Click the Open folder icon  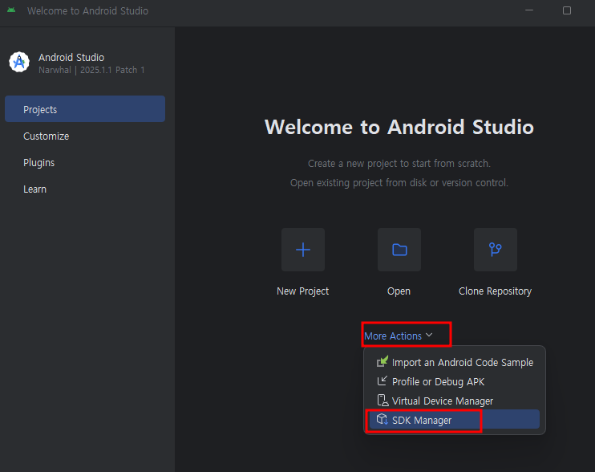[x=399, y=250]
